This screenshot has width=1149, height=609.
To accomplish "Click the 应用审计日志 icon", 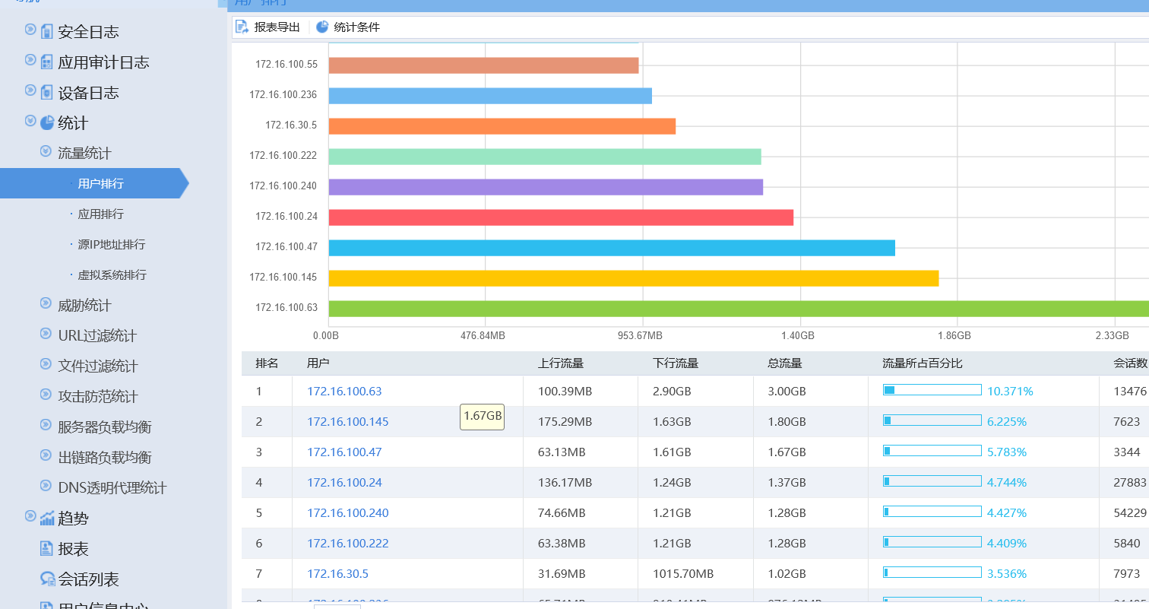I will coord(47,62).
